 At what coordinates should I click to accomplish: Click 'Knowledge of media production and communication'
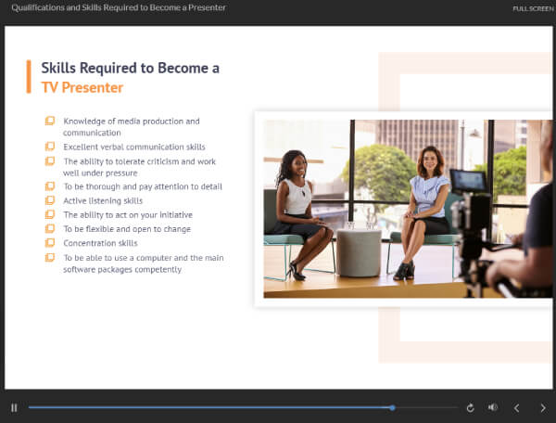[x=132, y=127]
